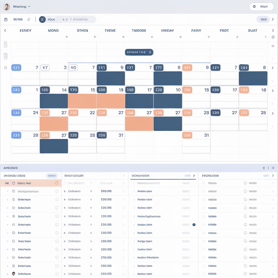Toggle the orange circle on the highlighted Oders row

tap(57, 183)
